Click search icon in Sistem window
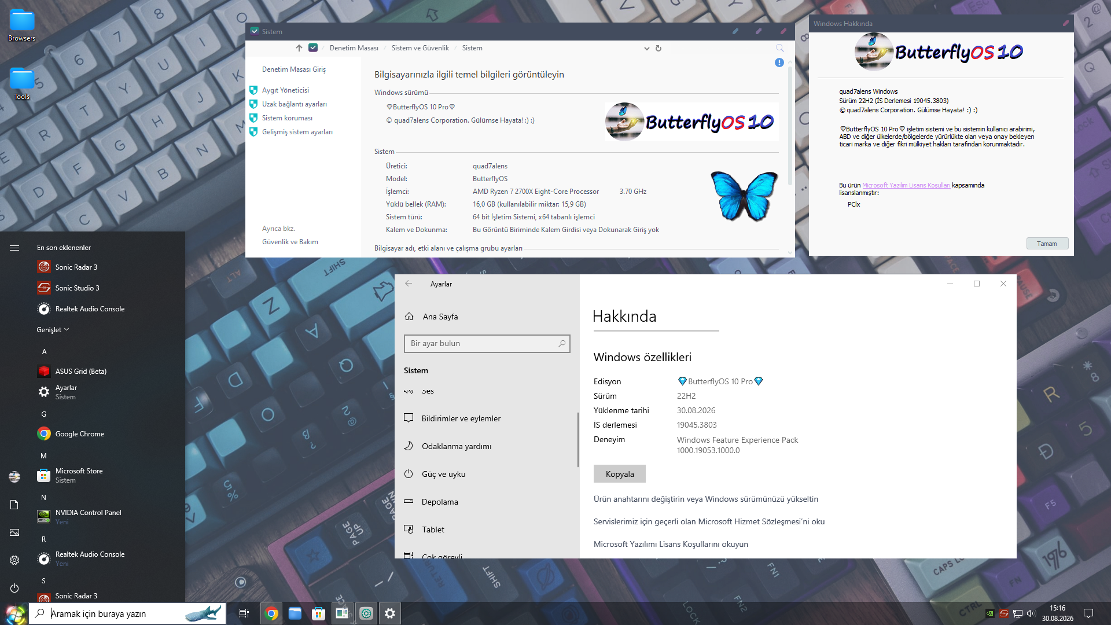Screen dimensions: 1111x625 click(779, 48)
